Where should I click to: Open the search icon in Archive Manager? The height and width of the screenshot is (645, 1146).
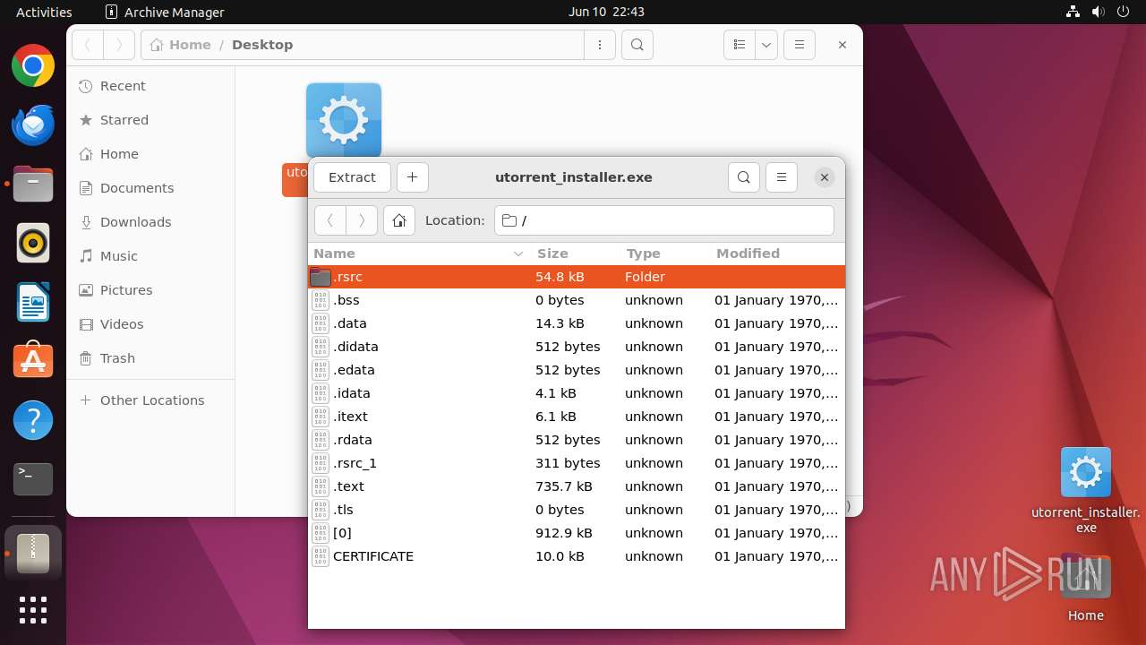click(744, 177)
